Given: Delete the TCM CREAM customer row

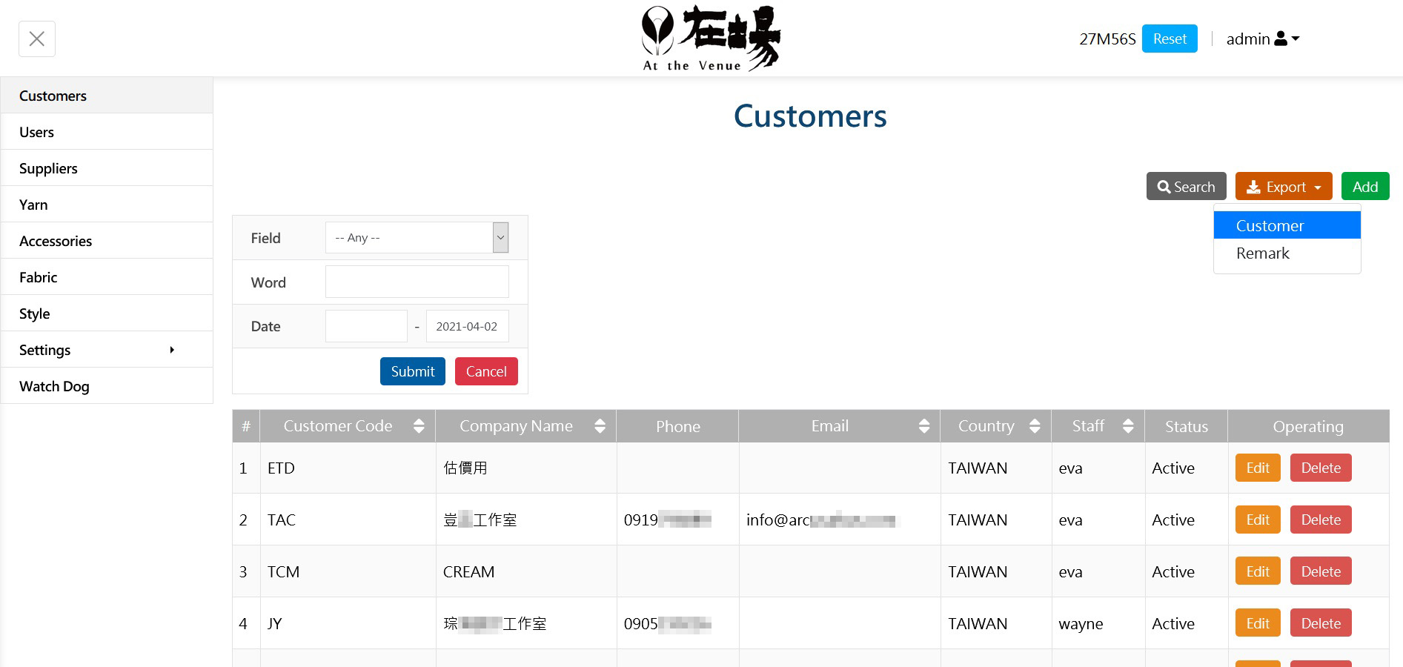Looking at the screenshot, I should coord(1320,571).
